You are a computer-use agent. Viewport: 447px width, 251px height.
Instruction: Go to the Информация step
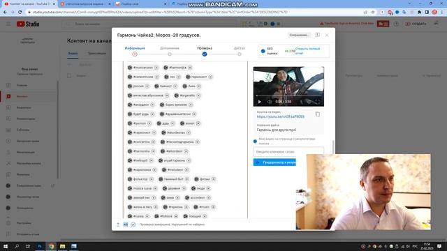(135, 51)
